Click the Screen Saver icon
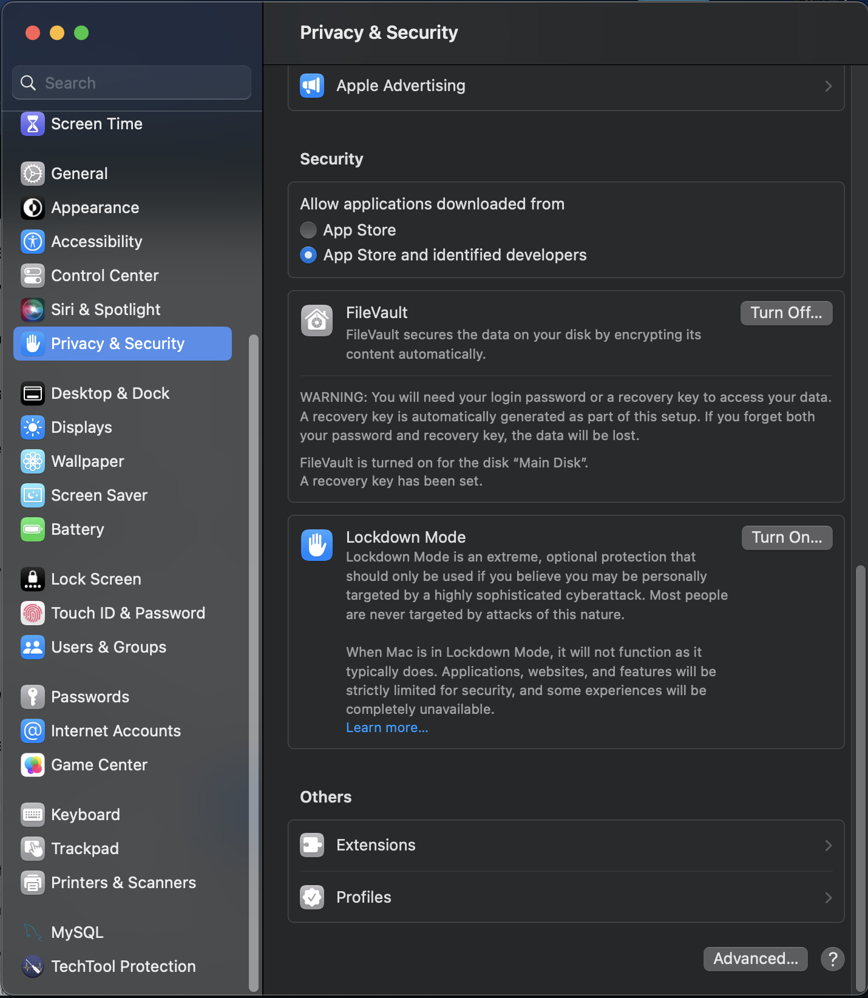This screenshot has height=998, width=868. pos(33,495)
